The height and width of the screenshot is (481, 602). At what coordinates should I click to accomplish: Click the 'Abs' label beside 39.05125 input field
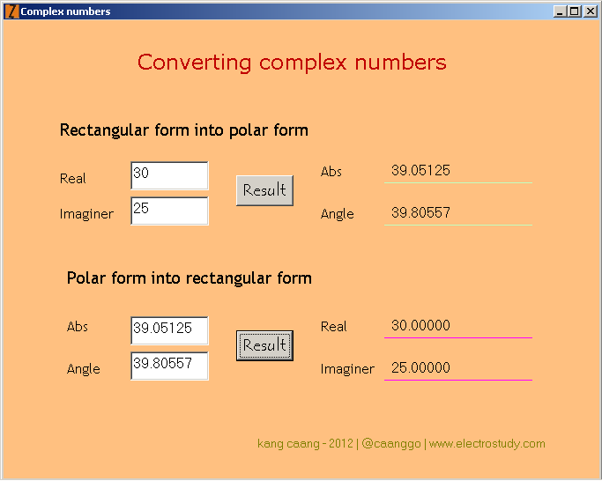click(x=78, y=327)
